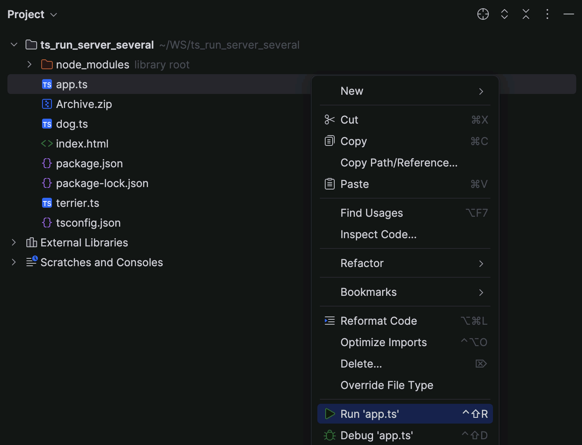Open the Project panel options kebab icon
Screen dimensions: 582x445
[x=547, y=14]
